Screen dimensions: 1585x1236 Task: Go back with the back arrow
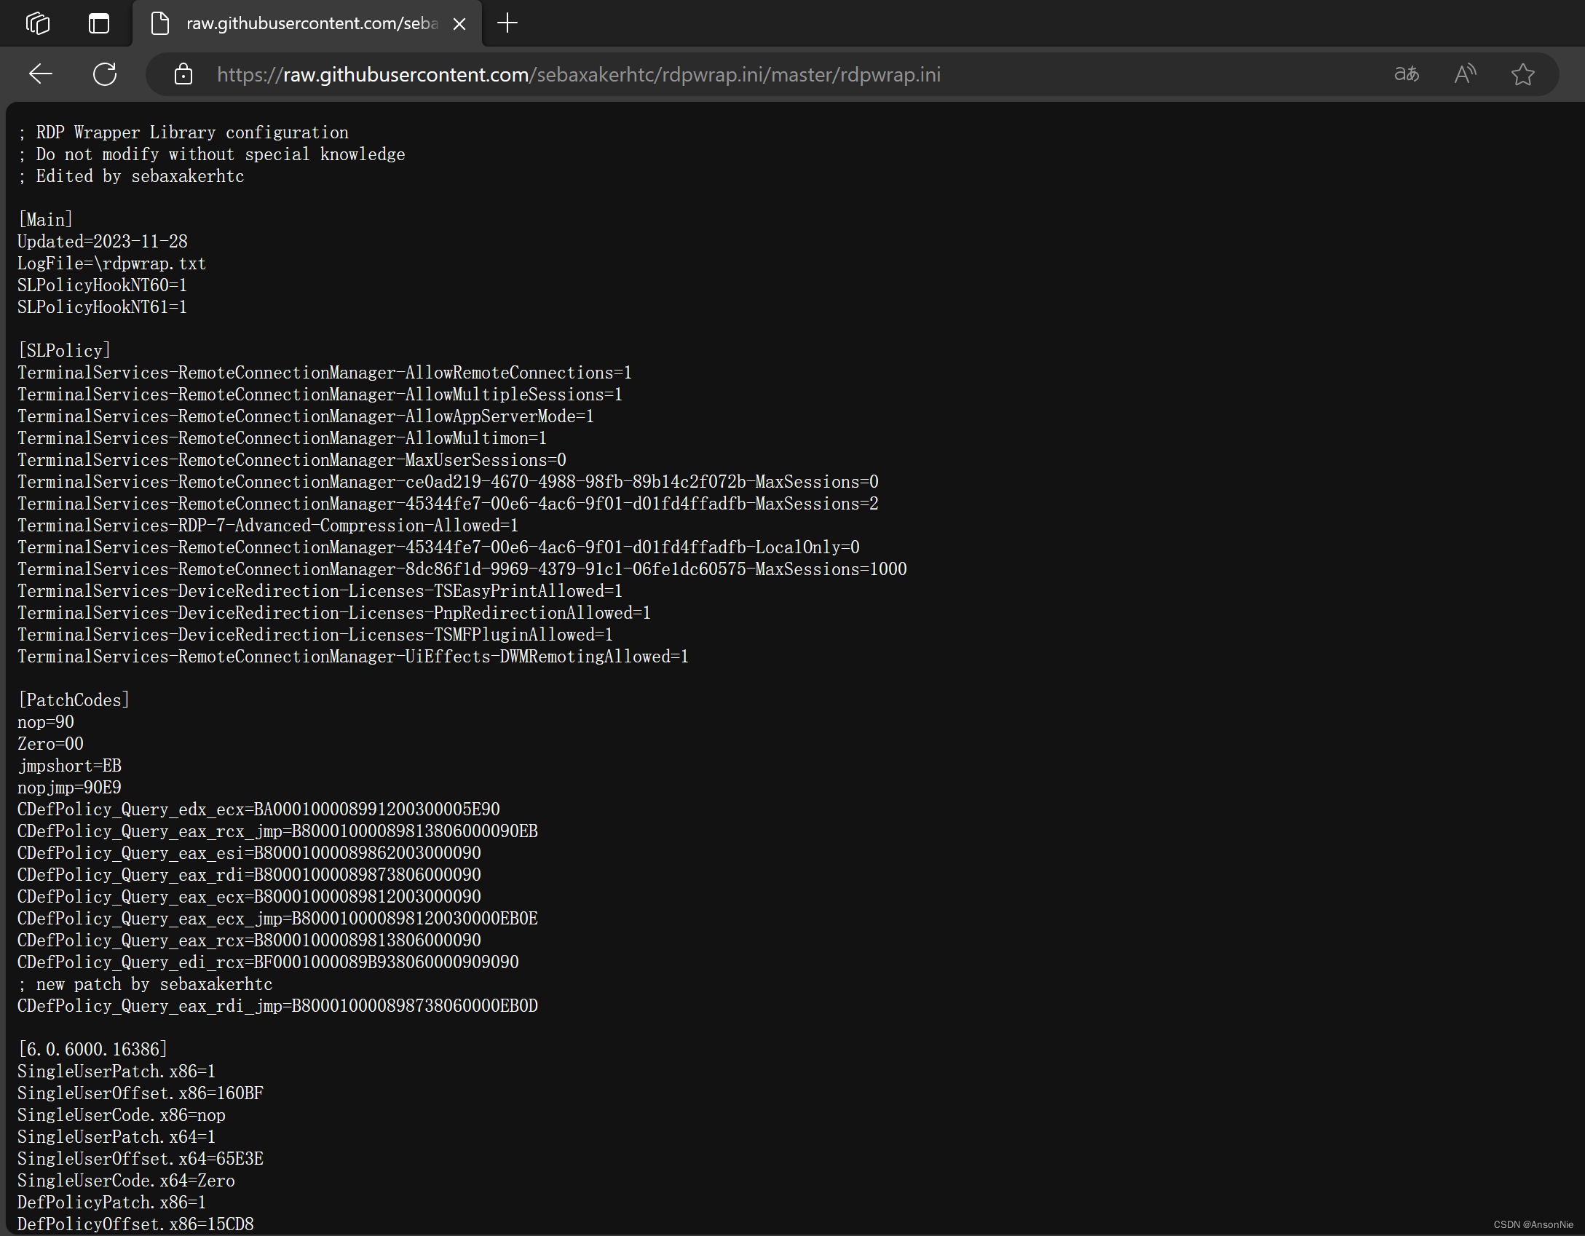tap(41, 74)
